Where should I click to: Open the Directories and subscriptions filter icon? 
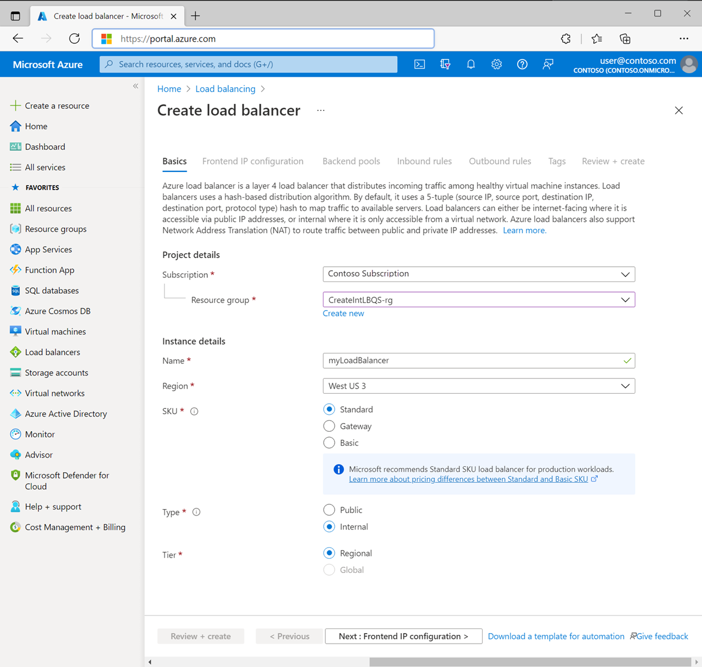coord(445,64)
